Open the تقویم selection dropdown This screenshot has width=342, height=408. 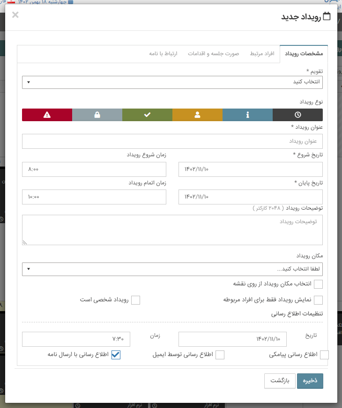coord(172,82)
